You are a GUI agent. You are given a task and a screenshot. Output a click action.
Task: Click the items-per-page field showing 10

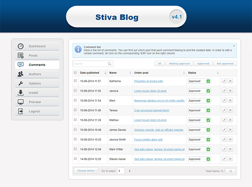click(230, 171)
